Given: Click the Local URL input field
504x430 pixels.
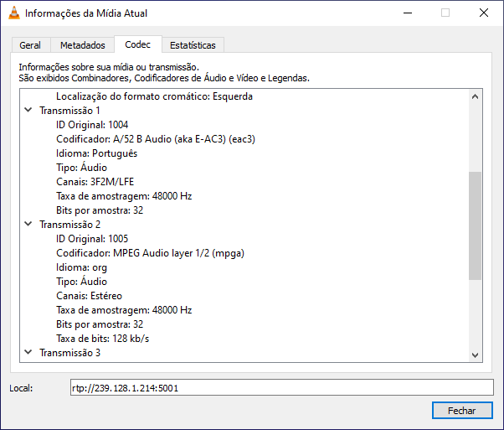Looking at the screenshot, I should coord(282,387).
